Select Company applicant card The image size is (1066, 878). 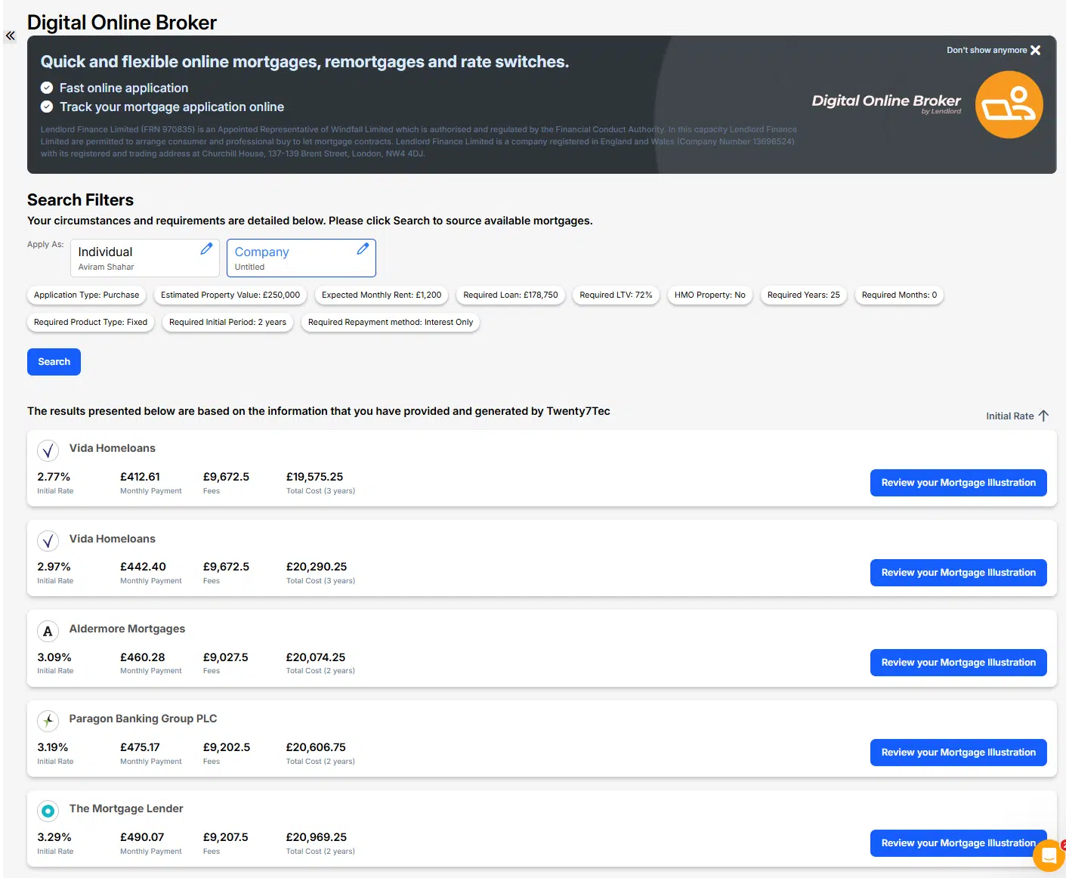(301, 258)
